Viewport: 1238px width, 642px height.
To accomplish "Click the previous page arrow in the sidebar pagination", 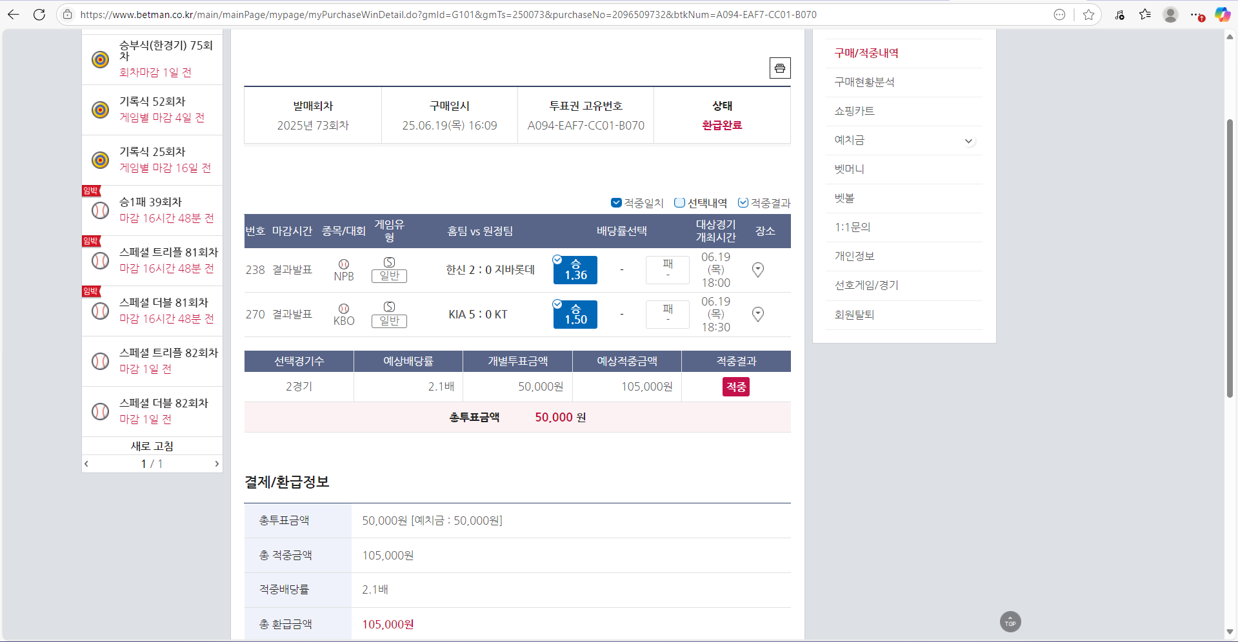I will (86, 463).
